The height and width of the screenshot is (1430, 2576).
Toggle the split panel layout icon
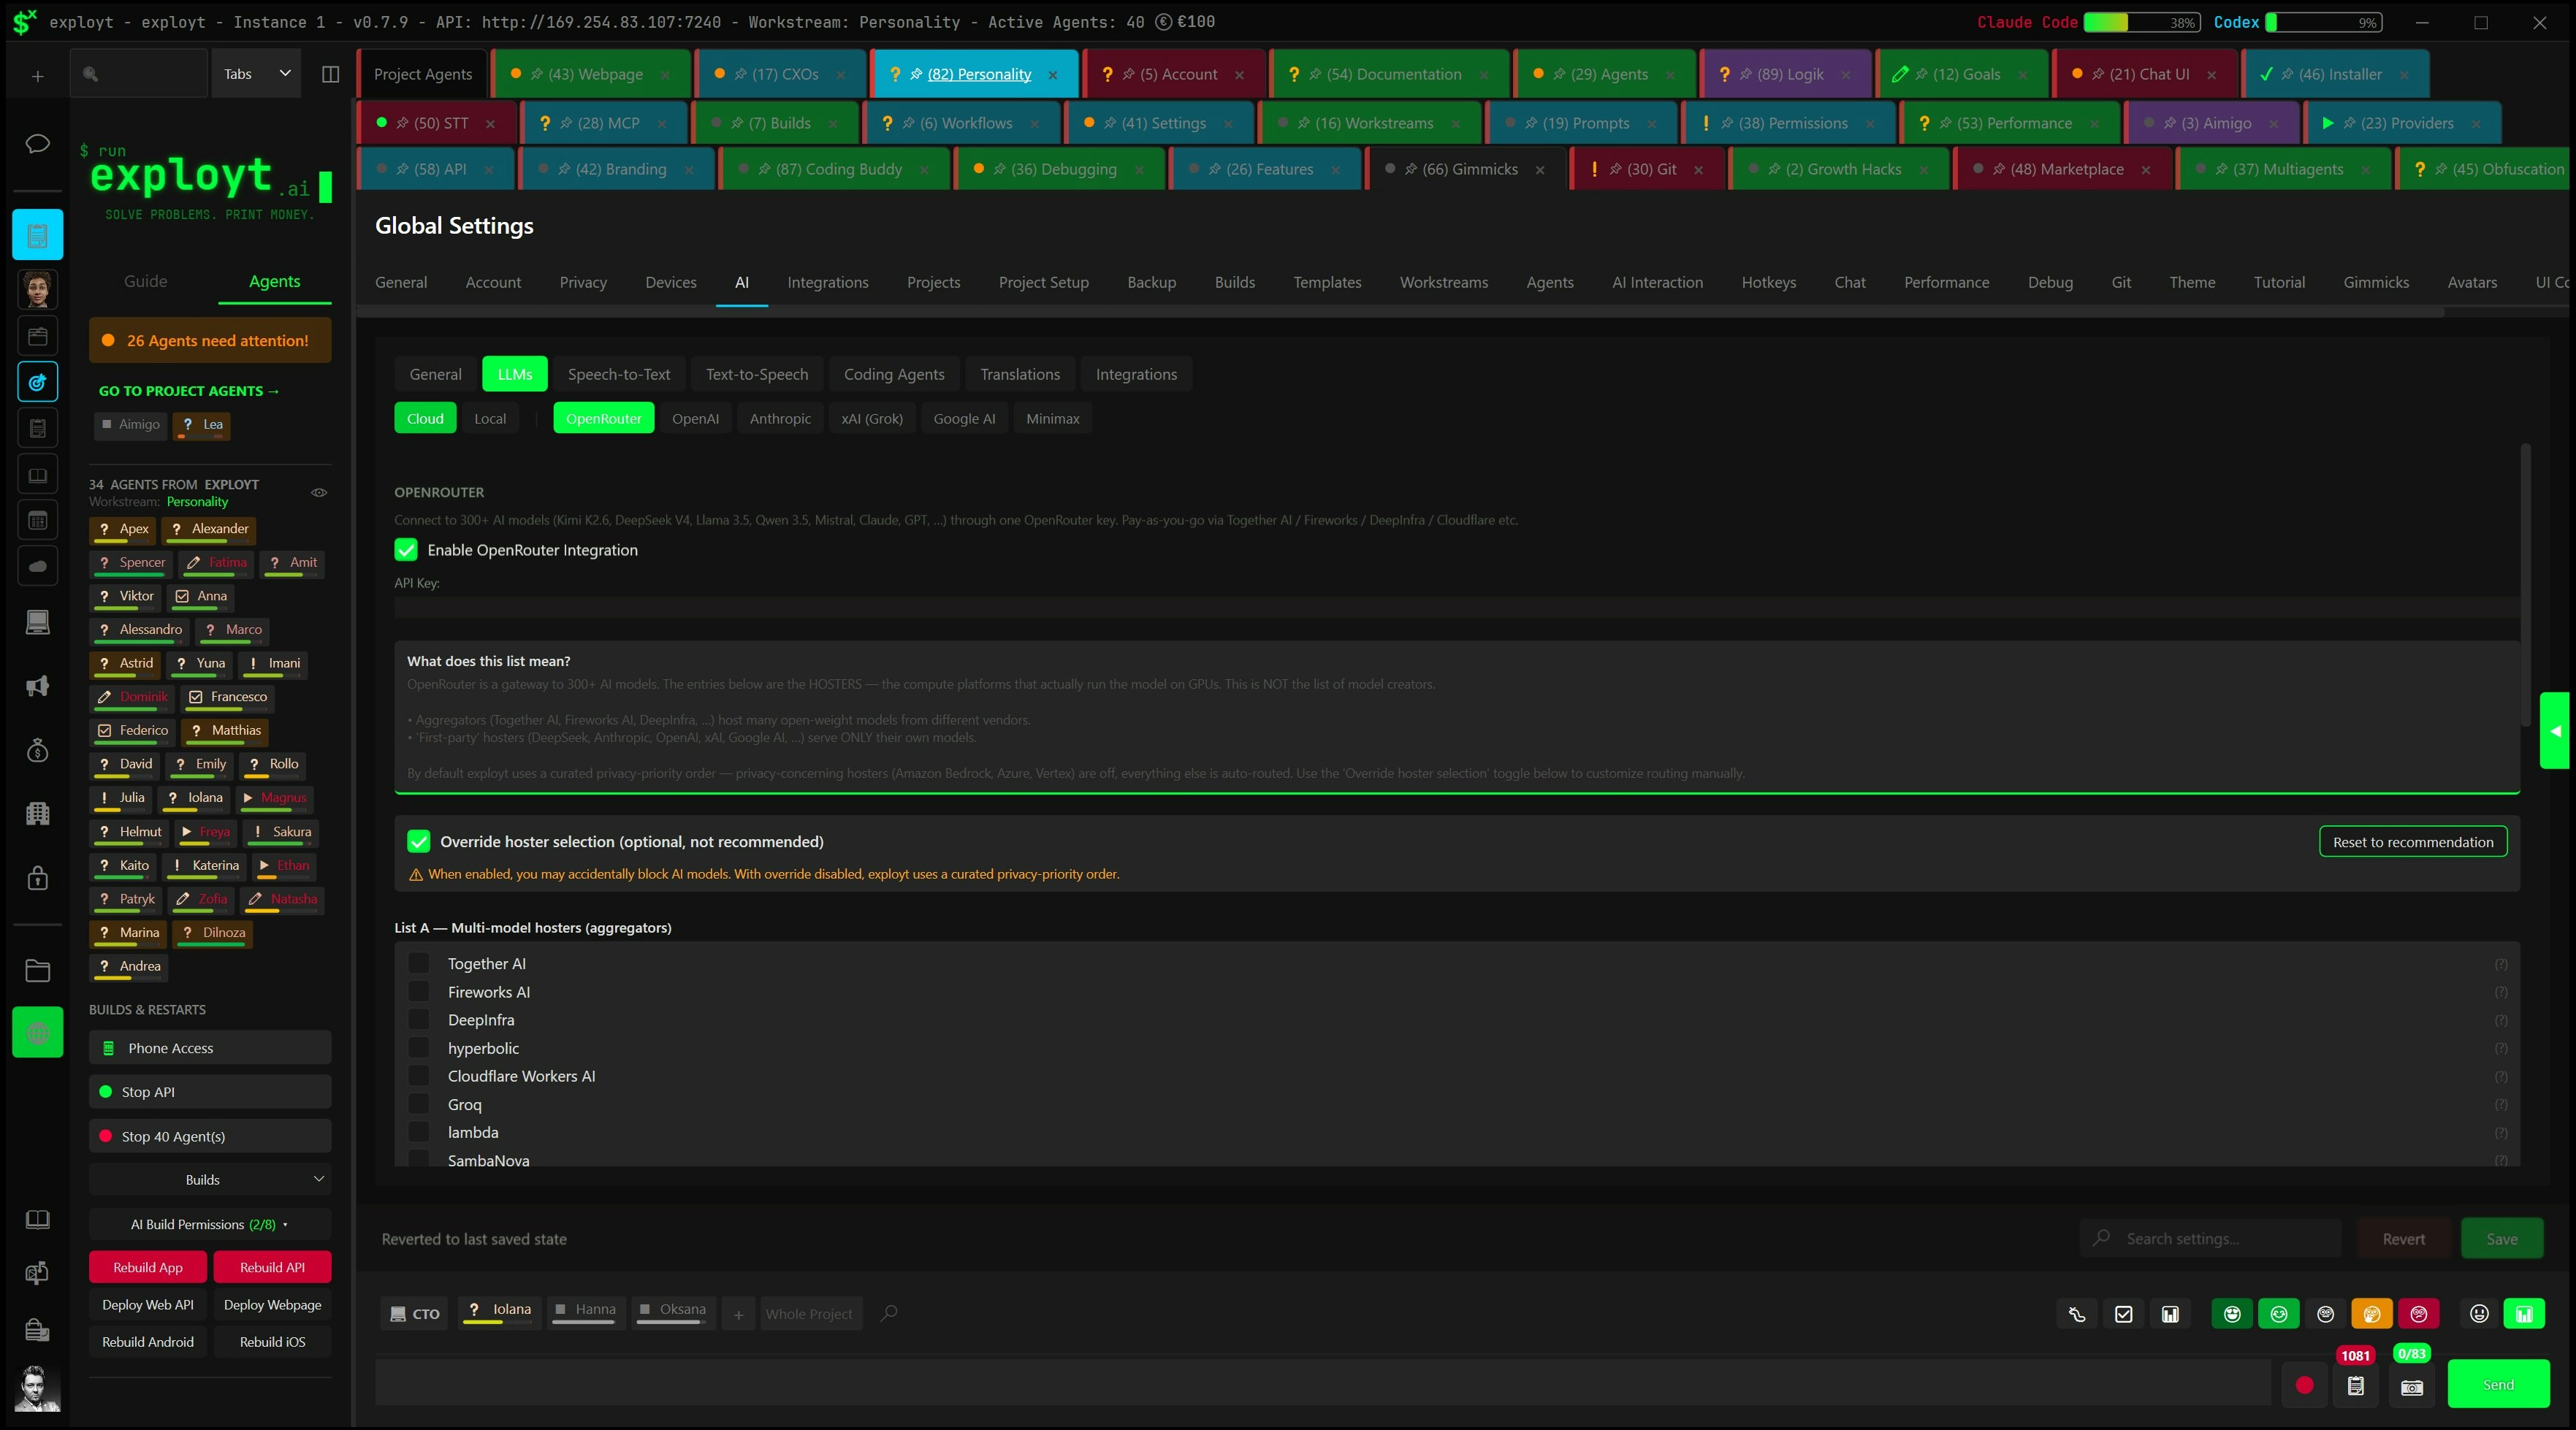(330, 74)
